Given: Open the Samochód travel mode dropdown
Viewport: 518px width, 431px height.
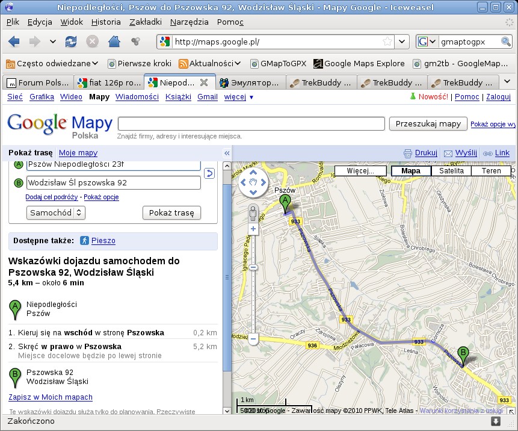Looking at the screenshot, I should coord(56,213).
